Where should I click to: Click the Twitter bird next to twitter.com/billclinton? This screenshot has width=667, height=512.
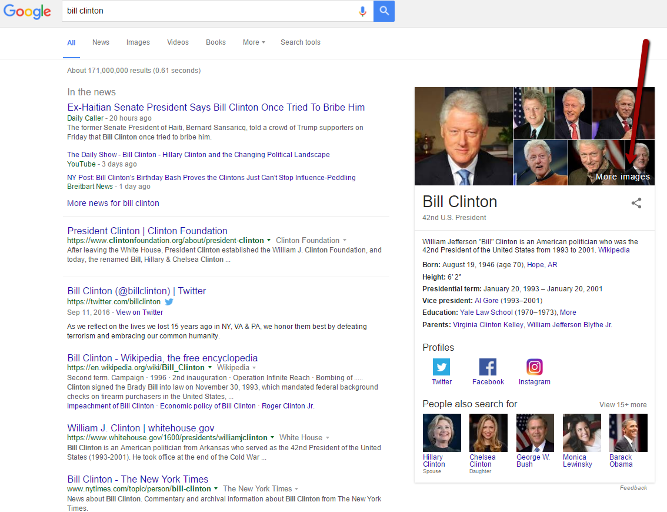pyautogui.click(x=169, y=302)
